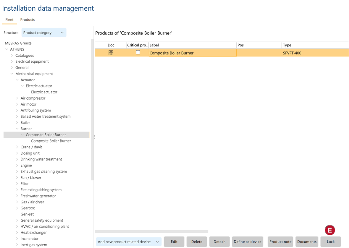349x248 pixels.
Task: Expand the Electrical equipment node
Action: [x=12, y=61]
